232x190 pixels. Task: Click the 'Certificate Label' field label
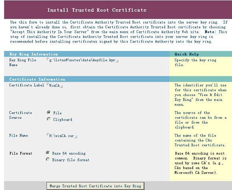[x=27, y=85]
